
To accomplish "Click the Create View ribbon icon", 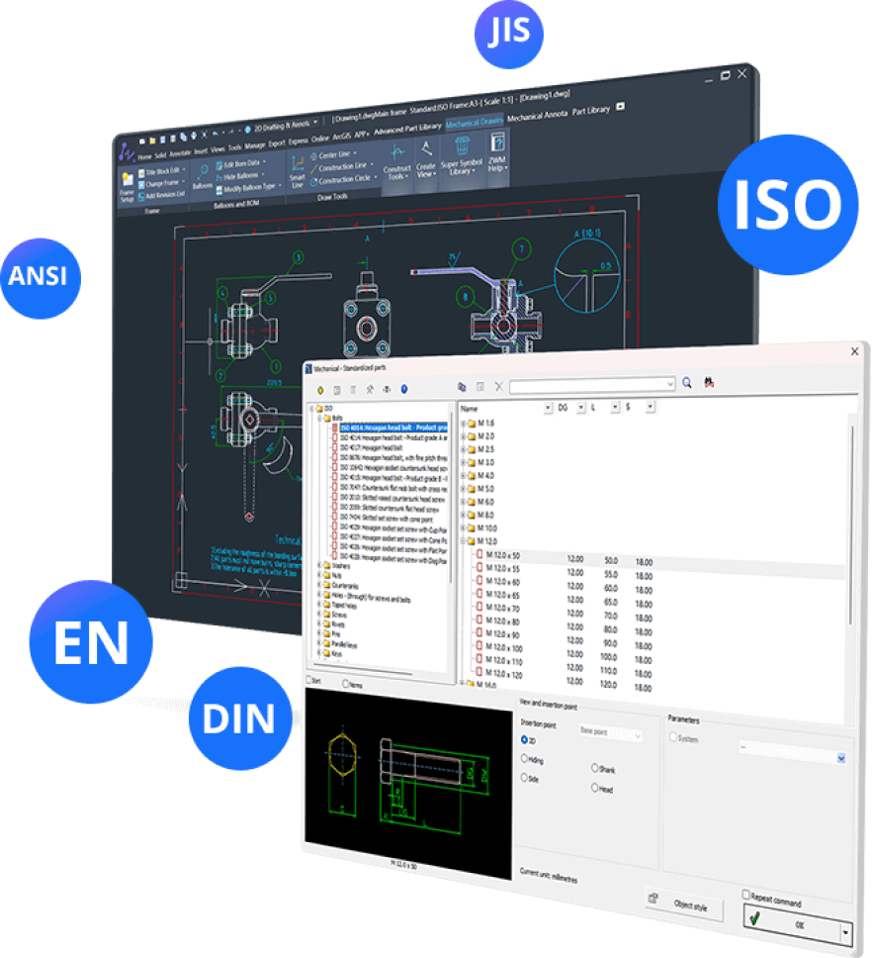I will point(426,159).
